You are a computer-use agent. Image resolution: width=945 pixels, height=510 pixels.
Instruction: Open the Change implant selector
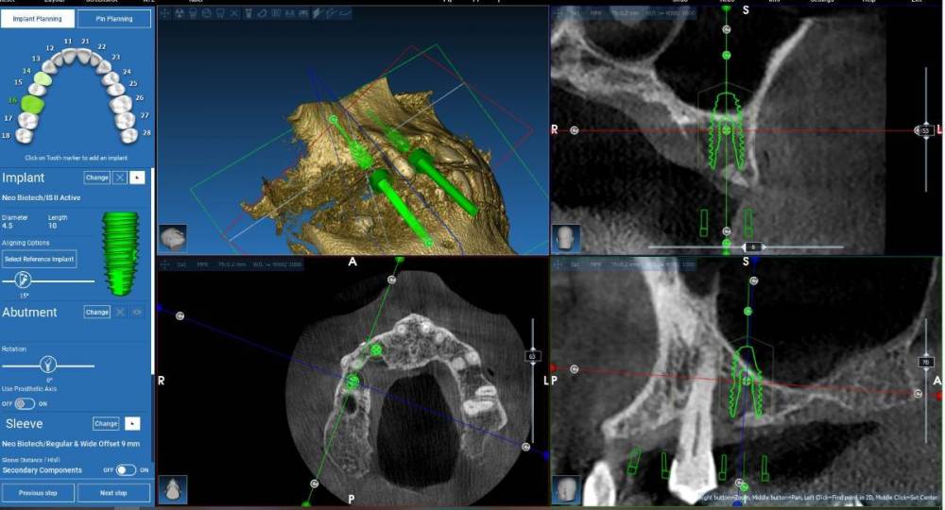(96, 178)
